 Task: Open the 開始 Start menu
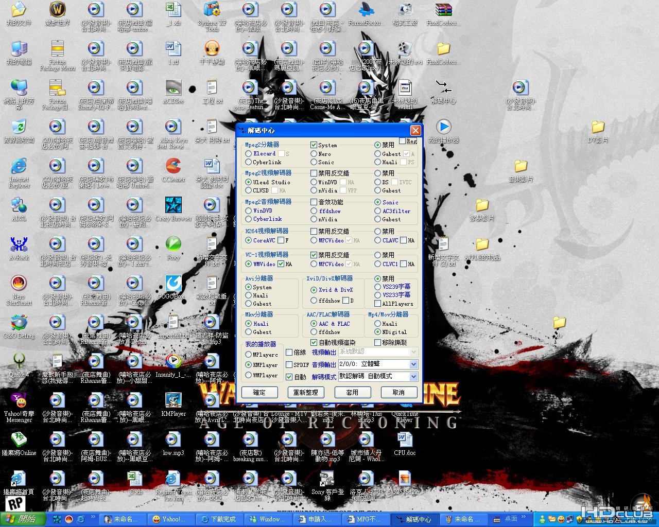[x=22, y=519]
